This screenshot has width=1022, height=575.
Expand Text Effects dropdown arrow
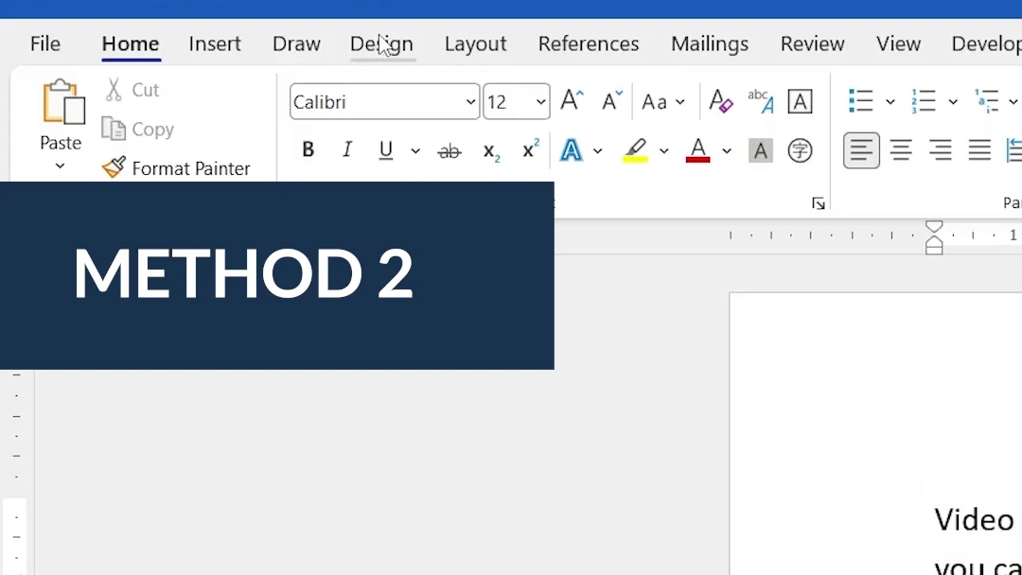tap(597, 151)
